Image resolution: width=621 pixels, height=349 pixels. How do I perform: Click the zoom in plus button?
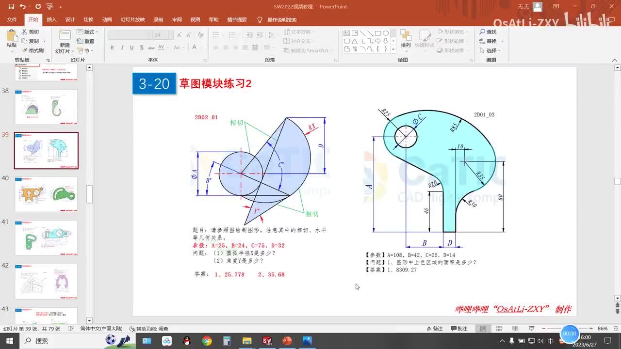coord(591,329)
